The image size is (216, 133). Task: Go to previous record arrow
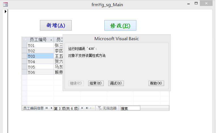[51, 108]
